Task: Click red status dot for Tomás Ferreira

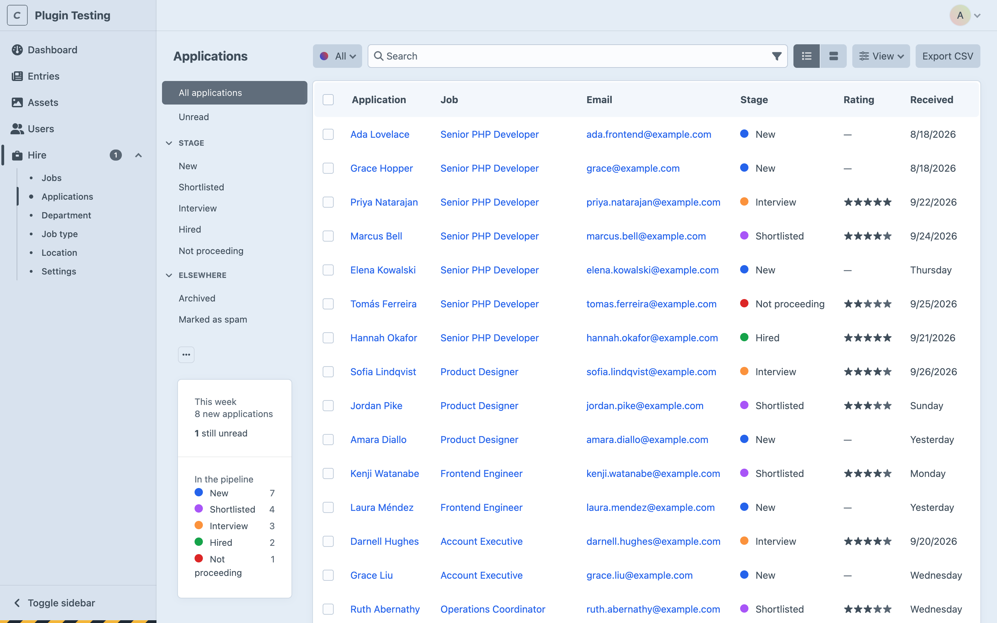Action: pos(744,304)
